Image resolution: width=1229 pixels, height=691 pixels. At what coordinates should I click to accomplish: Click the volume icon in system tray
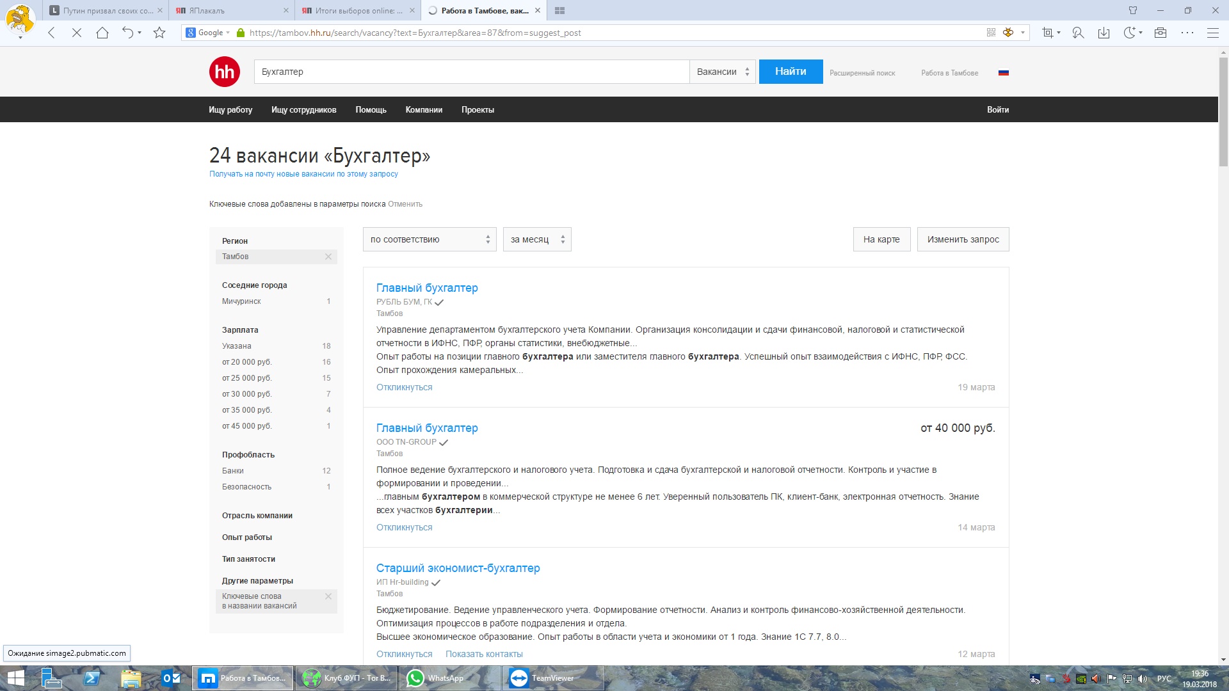[1143, 679]
